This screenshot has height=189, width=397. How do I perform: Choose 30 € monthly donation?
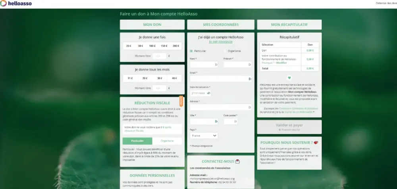160,78
